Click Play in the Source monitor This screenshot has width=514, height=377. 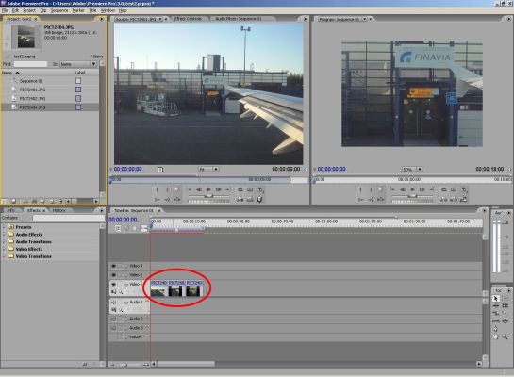[208, 189]
